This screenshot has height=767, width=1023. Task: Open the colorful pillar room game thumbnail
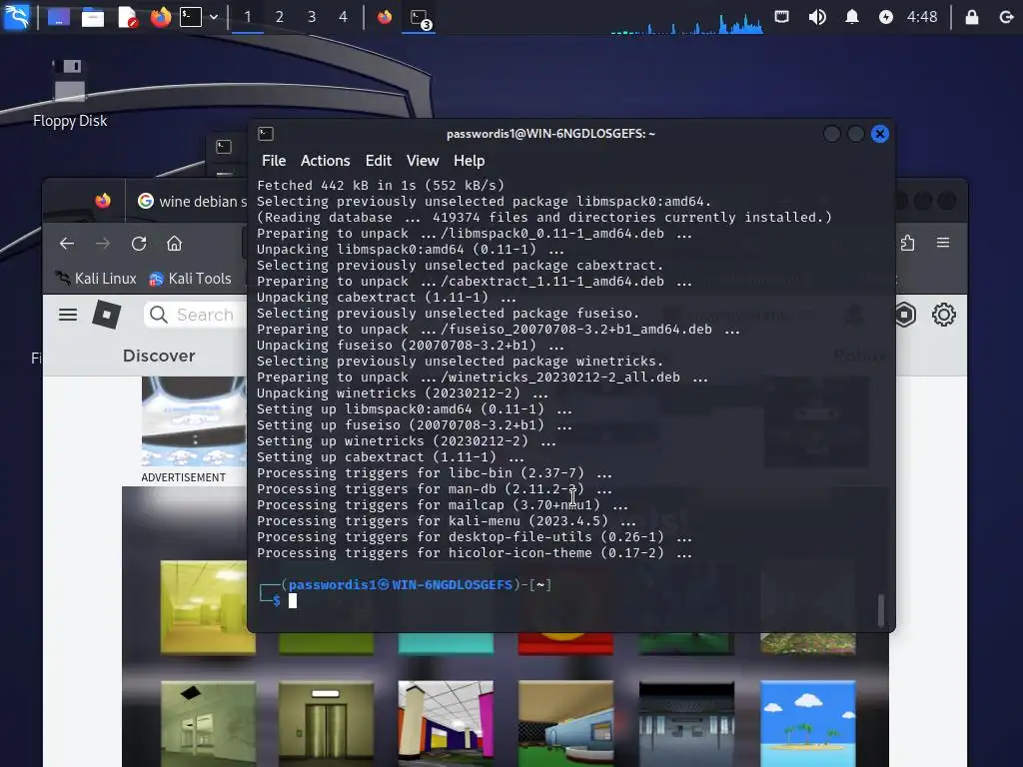point(446,724)
